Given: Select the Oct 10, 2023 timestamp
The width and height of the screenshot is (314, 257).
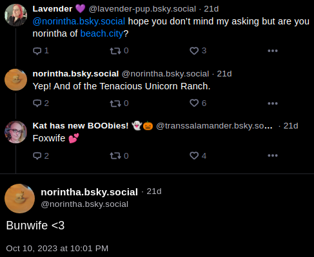Looking at the screenshot, I should [x=57, y=249].
